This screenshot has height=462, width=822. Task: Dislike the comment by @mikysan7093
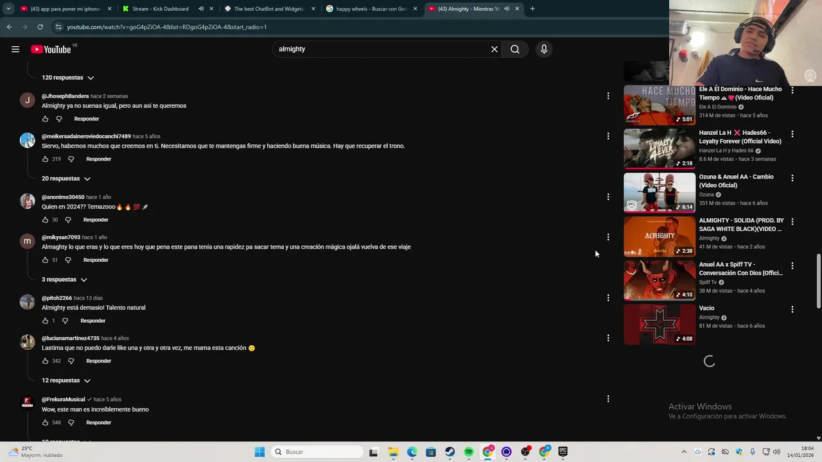click(68, 260)
